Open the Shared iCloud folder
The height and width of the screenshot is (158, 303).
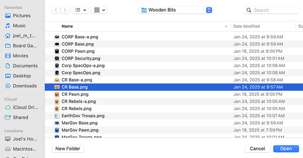pyautogui.click(x=16, y=118)
